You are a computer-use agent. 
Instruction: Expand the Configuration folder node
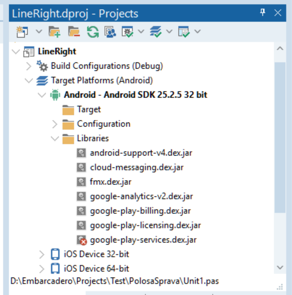pyautogui.click(x=55, y=124)
